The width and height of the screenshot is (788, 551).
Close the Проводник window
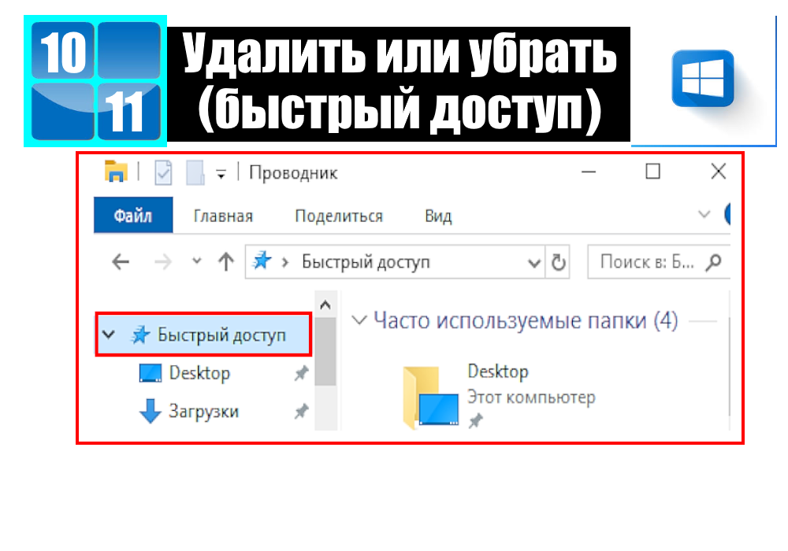coord(719,172)
